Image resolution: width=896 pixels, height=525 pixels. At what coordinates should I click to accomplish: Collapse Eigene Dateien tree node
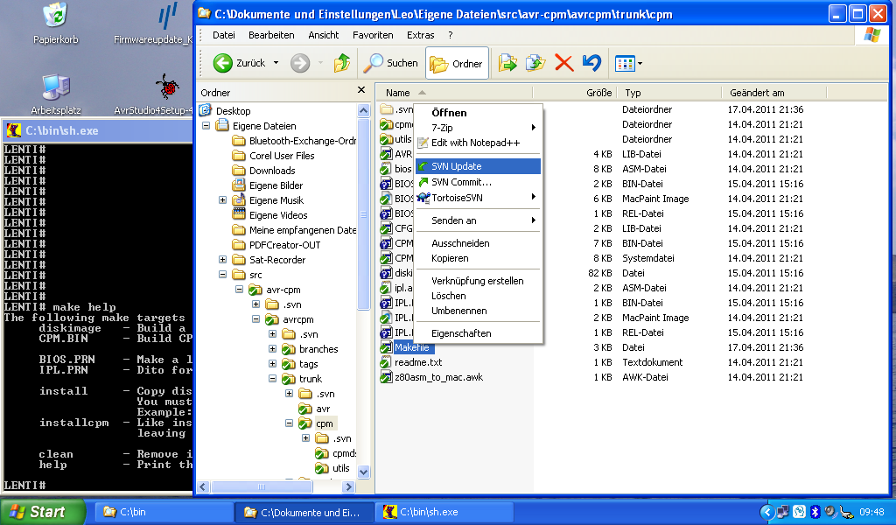206,126
